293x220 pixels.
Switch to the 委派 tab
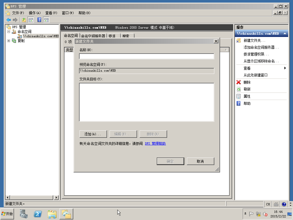click(112, 36)
